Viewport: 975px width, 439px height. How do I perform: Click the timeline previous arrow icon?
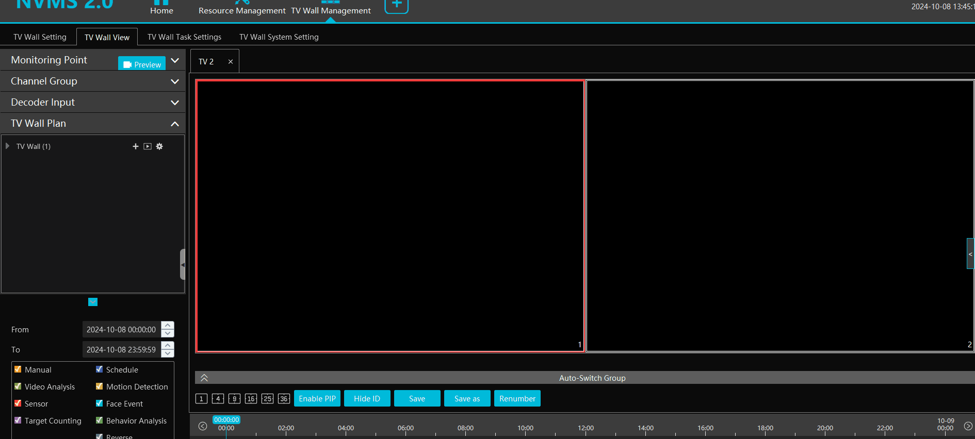click(203, 426)
